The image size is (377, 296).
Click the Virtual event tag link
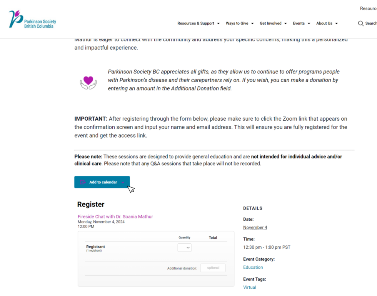point(249,287)
